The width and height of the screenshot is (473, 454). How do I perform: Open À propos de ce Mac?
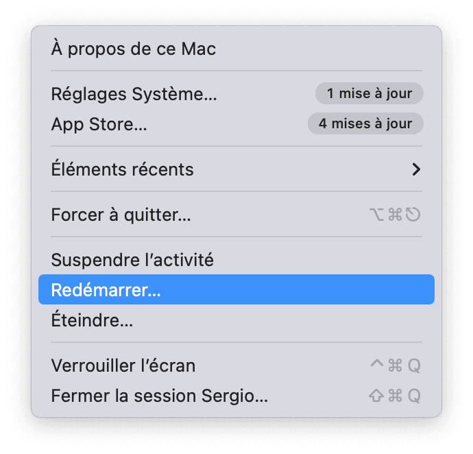(x=134, y=49)
